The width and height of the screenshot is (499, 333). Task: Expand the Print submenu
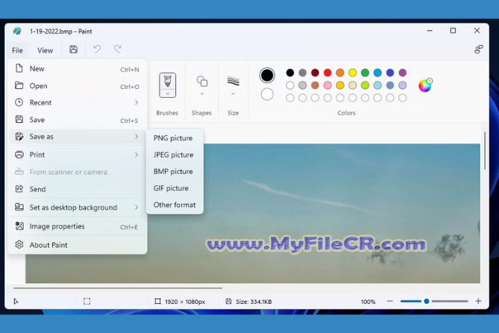click(78, 155)
